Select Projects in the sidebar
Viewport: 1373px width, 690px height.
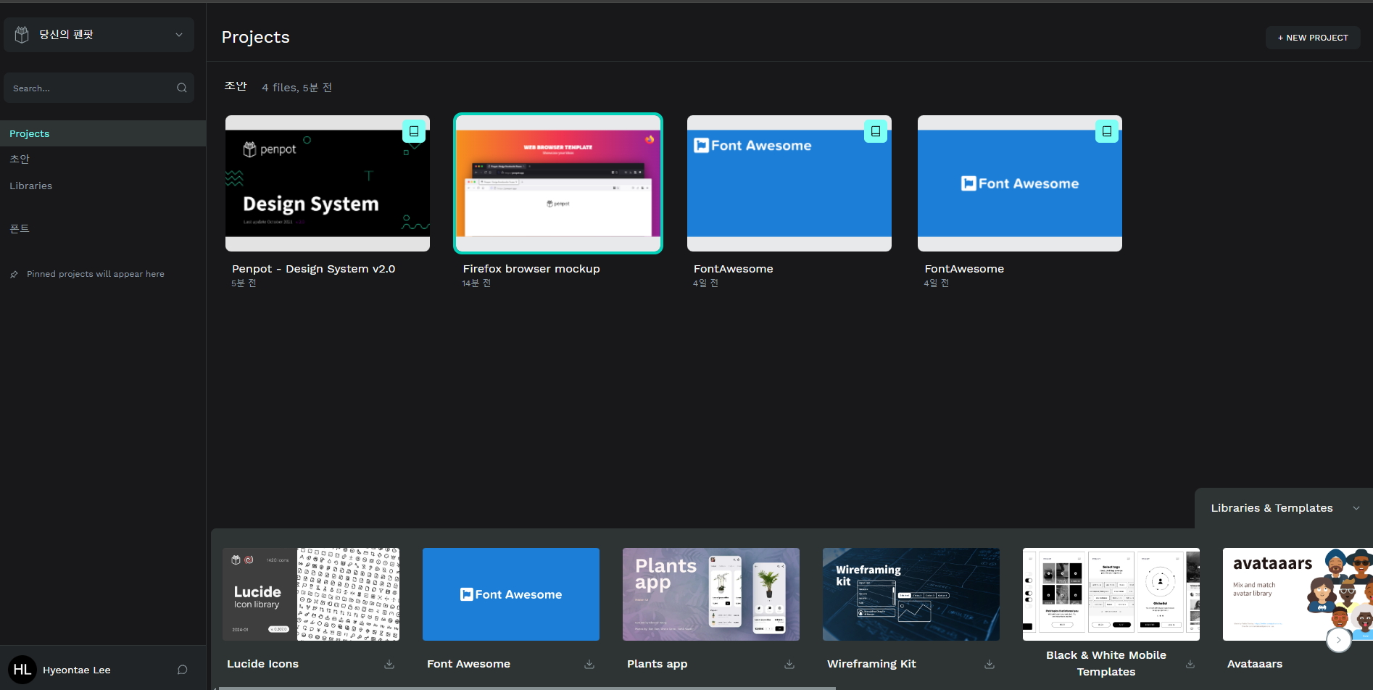(x=103, y=133)
